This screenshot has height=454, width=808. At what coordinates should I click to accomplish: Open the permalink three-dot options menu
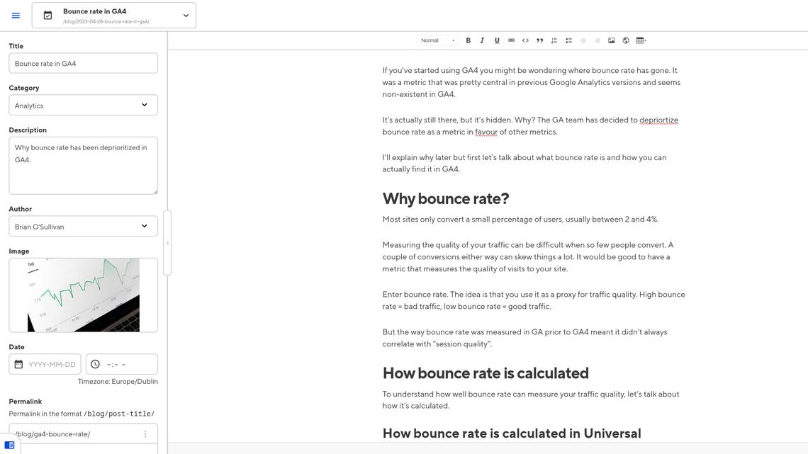click(145, 434)
